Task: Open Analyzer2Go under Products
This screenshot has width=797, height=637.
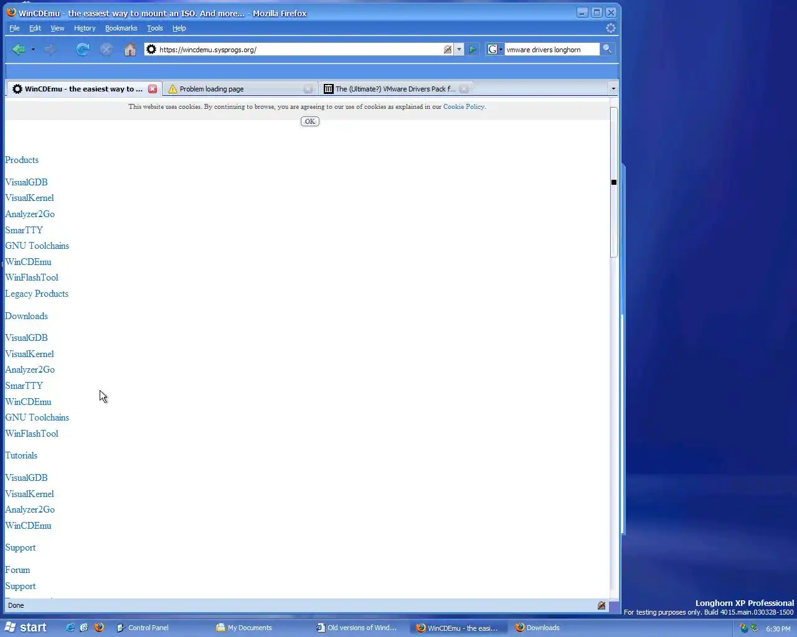Action: tap(30, 214)
